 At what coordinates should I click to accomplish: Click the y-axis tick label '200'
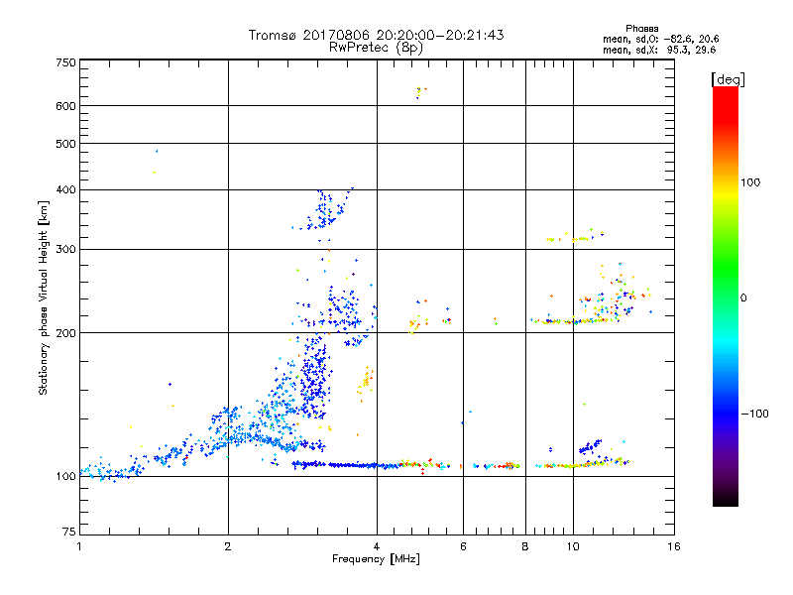coord(66,333)
